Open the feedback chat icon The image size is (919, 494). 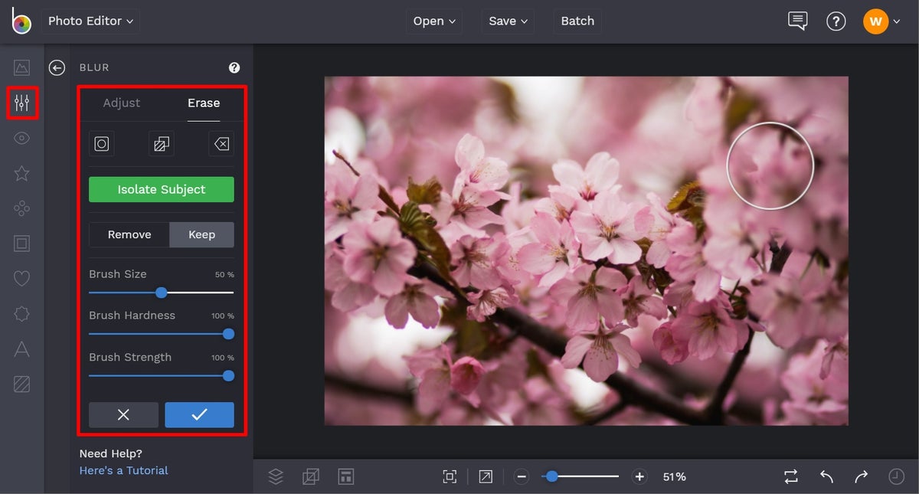click(x=797, y=21)
